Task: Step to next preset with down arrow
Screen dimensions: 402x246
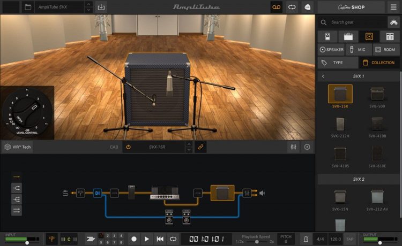Action: [x=88, y=10]
